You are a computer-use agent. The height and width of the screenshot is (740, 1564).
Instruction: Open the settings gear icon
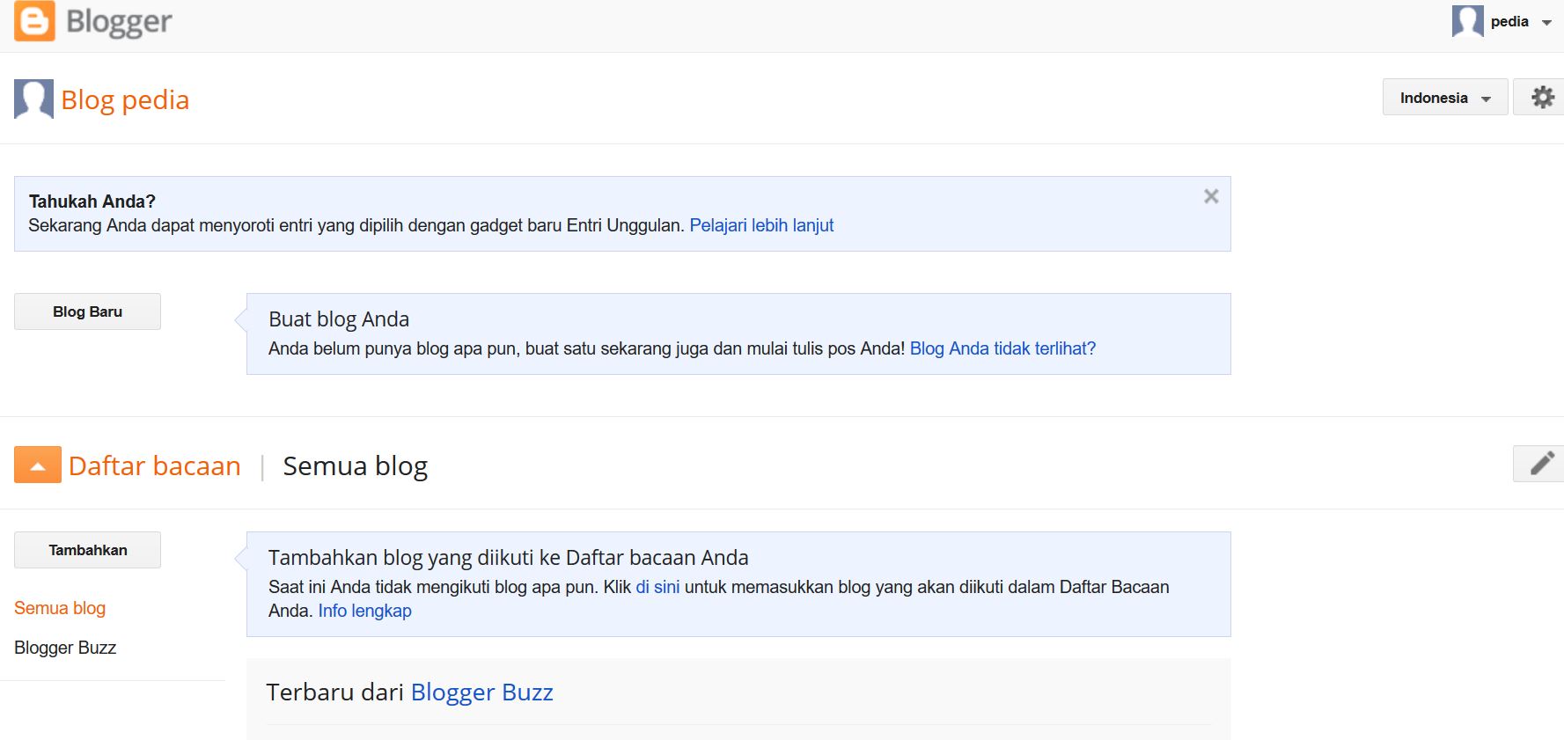(x=1542, y=97)
